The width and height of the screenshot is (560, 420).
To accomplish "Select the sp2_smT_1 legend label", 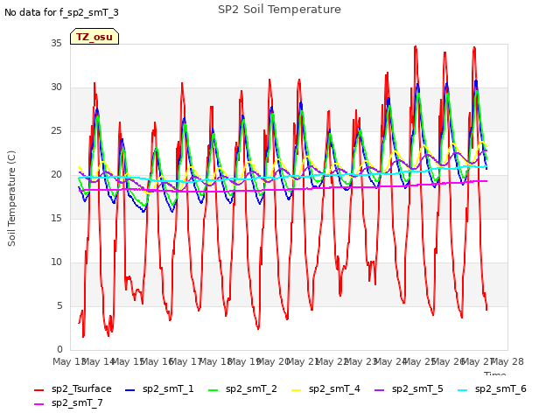I will (168, 388).
